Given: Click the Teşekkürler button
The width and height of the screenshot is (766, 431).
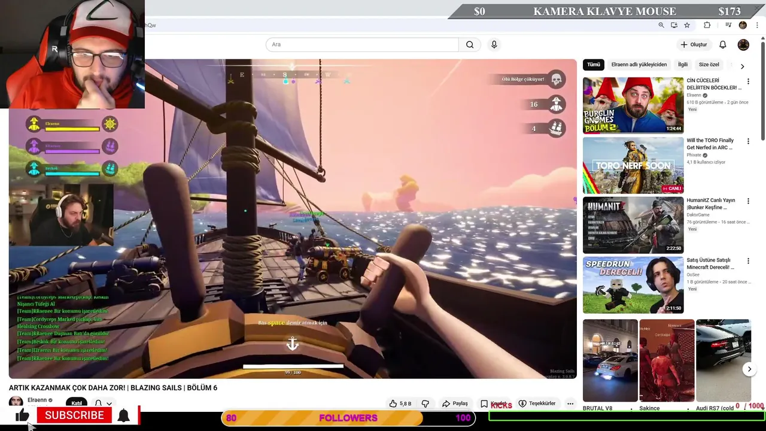Looking at the screenshot, I should pyautogui.click(x=537, y=404).
